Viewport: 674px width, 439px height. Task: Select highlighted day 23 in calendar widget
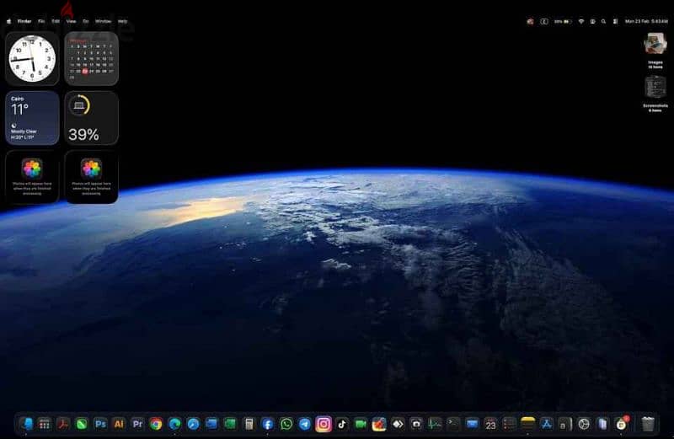(x=85, y=71)
